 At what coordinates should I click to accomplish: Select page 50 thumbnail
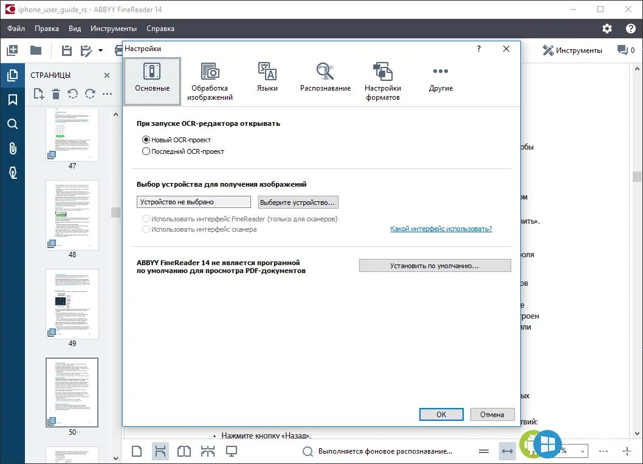click(x=72, y=393)
